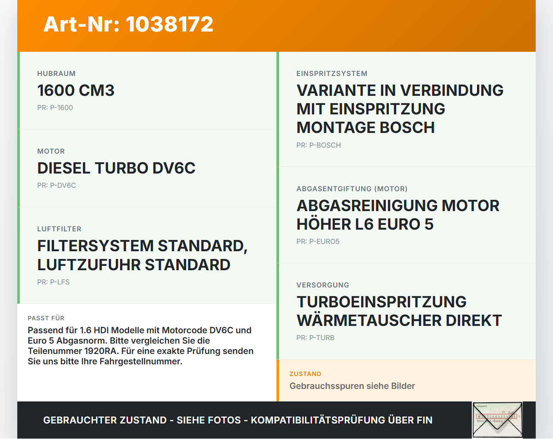Viewport: 553px width, 439px height.
Task: Select TURBOEINSPRITZUNG WÄRMETAUSCHER DIREKT text
Action: tap(399, 311)
